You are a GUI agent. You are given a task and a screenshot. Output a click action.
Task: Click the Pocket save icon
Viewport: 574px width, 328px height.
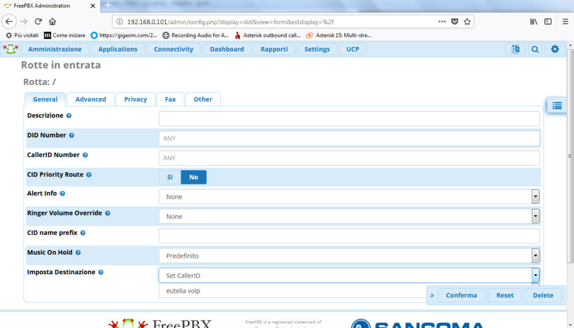click(455, 22)
